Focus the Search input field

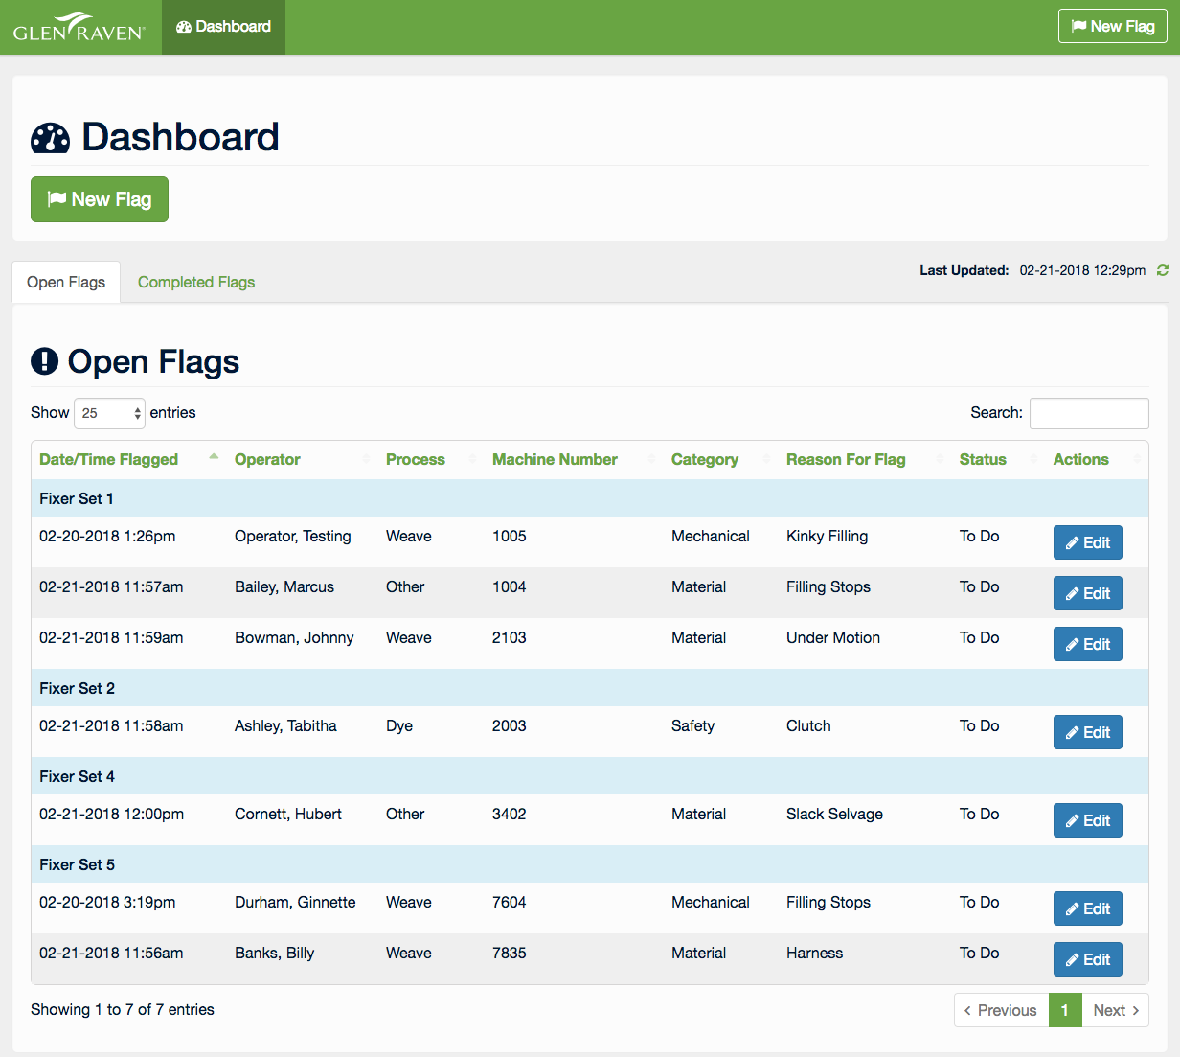tap(1089, 413)
